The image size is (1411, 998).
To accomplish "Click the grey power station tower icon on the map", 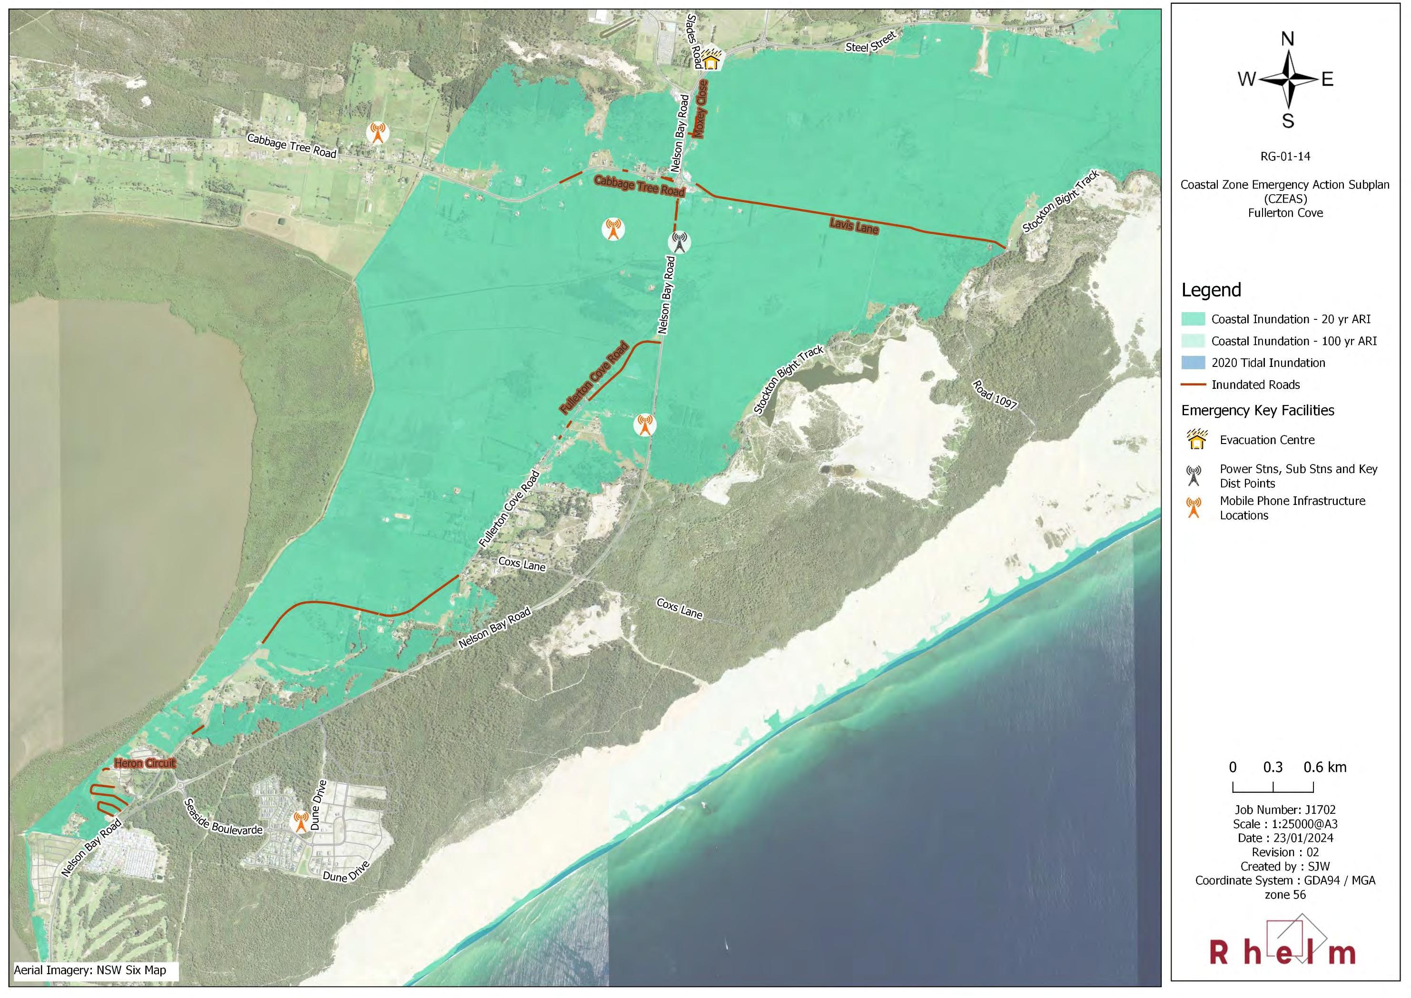I will point(679,241).
